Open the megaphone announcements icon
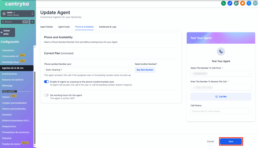This screenshot has height=148, width=258. (x=236, y=3)
